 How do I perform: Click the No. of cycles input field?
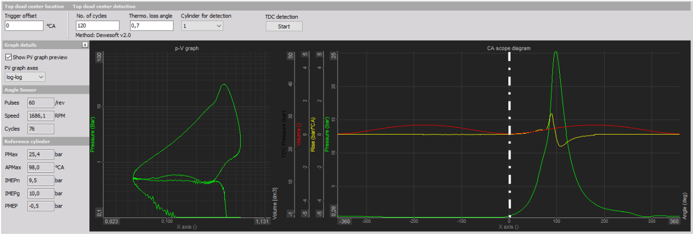pos(98,25)
